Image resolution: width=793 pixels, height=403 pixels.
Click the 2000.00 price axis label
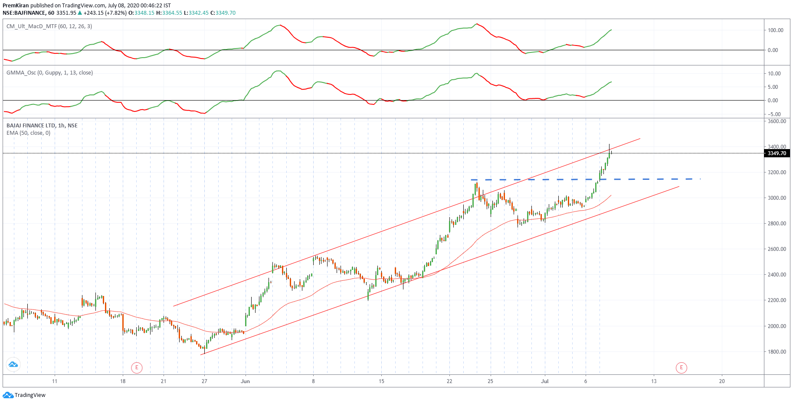click(777, 326)
